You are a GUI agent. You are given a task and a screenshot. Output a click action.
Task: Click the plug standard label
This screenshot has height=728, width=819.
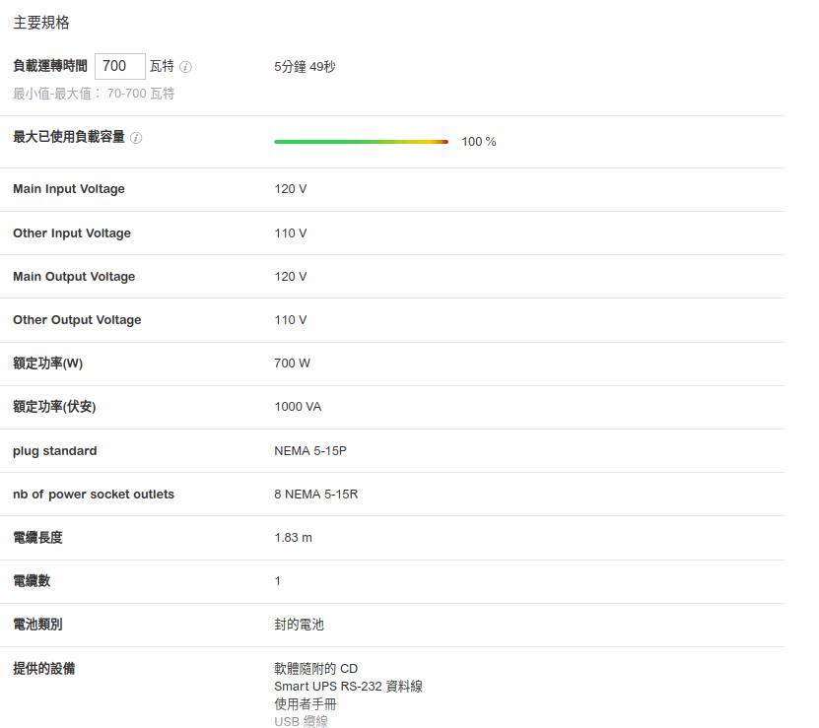pos(55,451)
